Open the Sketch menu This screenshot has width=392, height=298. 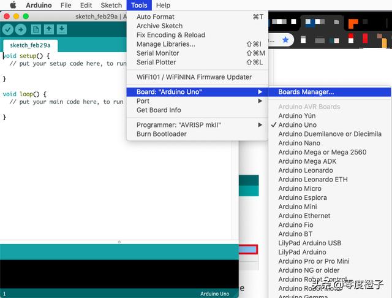pyautogui.click(x=111, y=6)
